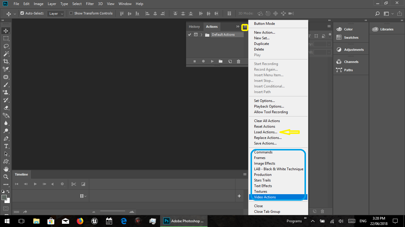Open the Filter menu
405x227 pixels.
(90, 4)
